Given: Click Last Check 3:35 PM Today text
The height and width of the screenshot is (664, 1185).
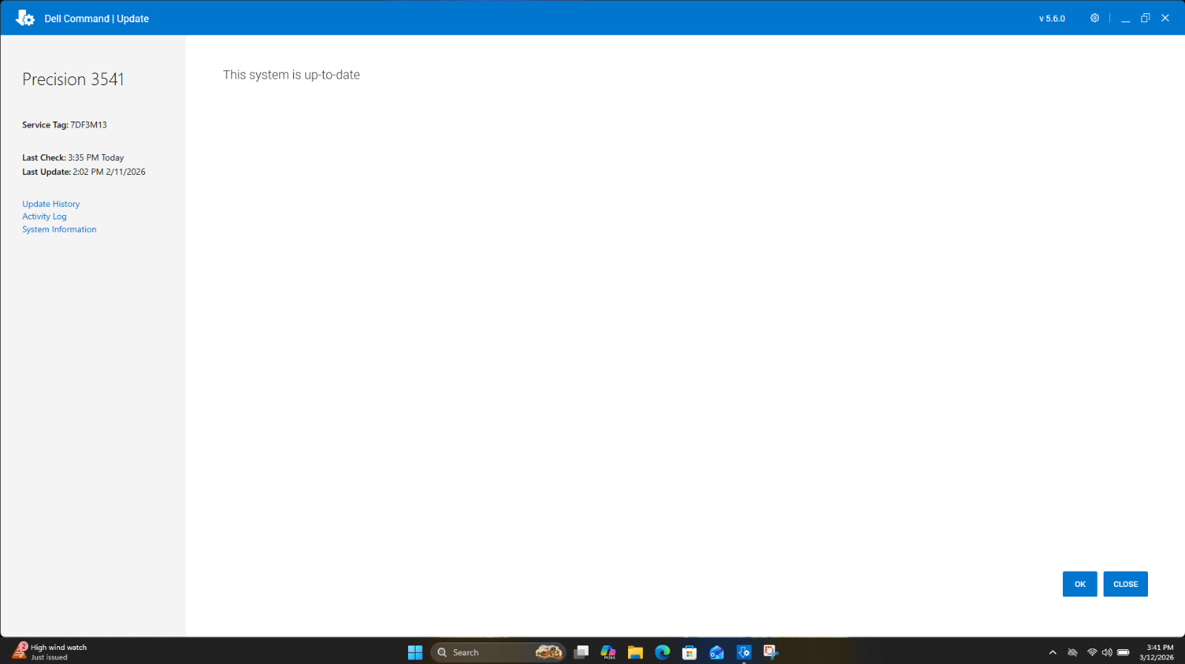Looking at the screenshot, I should click(x=73, y=158).
